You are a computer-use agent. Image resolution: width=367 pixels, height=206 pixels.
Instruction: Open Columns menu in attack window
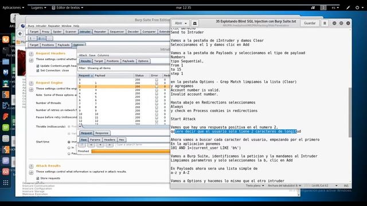pyautogui.click(x=103, y=55)
